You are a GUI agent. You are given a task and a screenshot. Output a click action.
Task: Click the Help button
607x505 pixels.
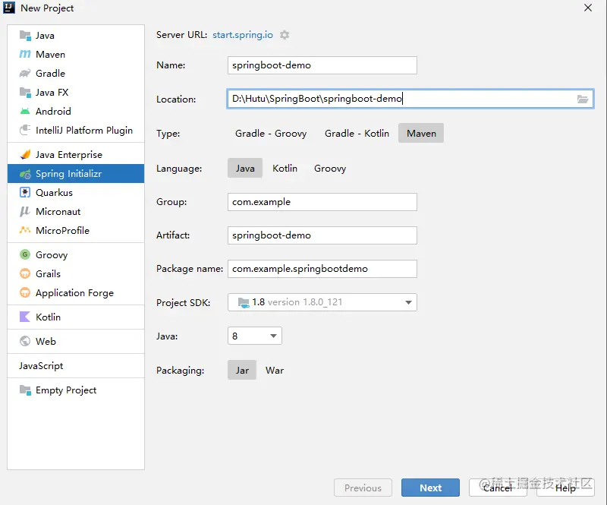tap(565, 488)
